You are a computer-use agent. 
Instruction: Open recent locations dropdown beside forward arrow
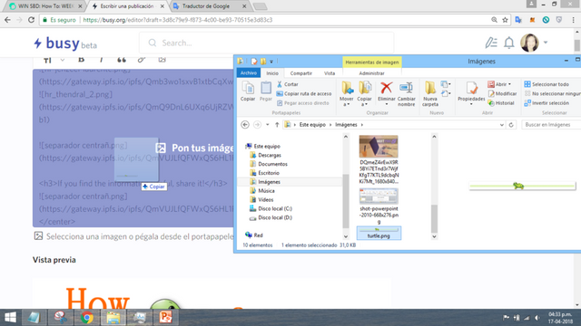(267, 125)
